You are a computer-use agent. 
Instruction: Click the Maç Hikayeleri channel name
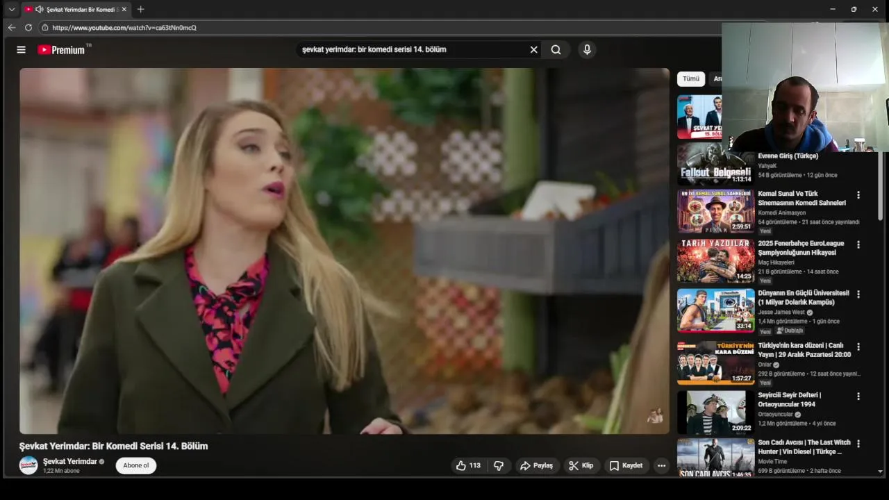776,262
